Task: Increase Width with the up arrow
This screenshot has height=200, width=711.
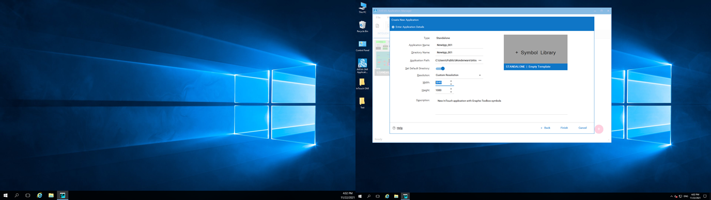Action: [x=451, y=81]
